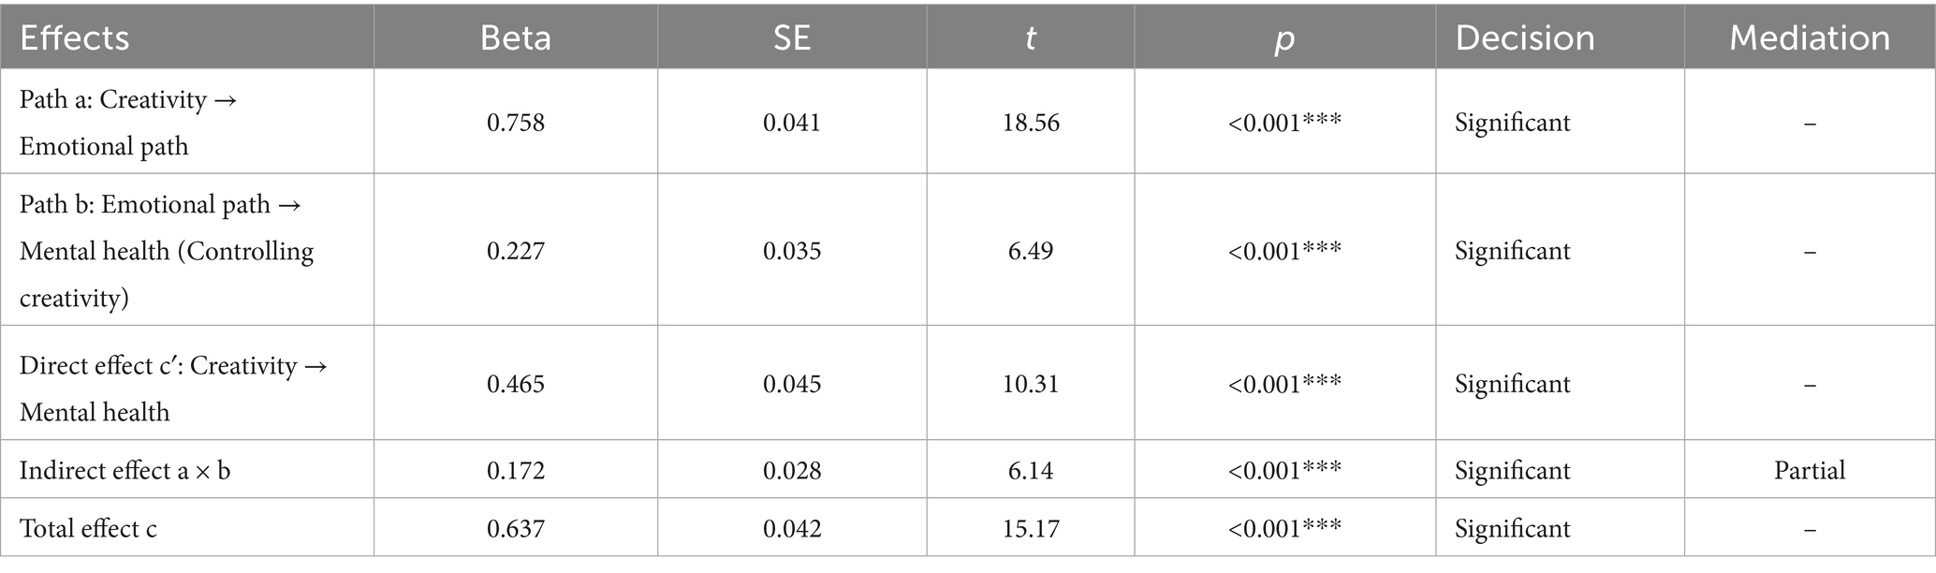Viewport: 1936px width, 573px height.
Task: Select the Partial mediation cell
Action: click(1809, 470)
